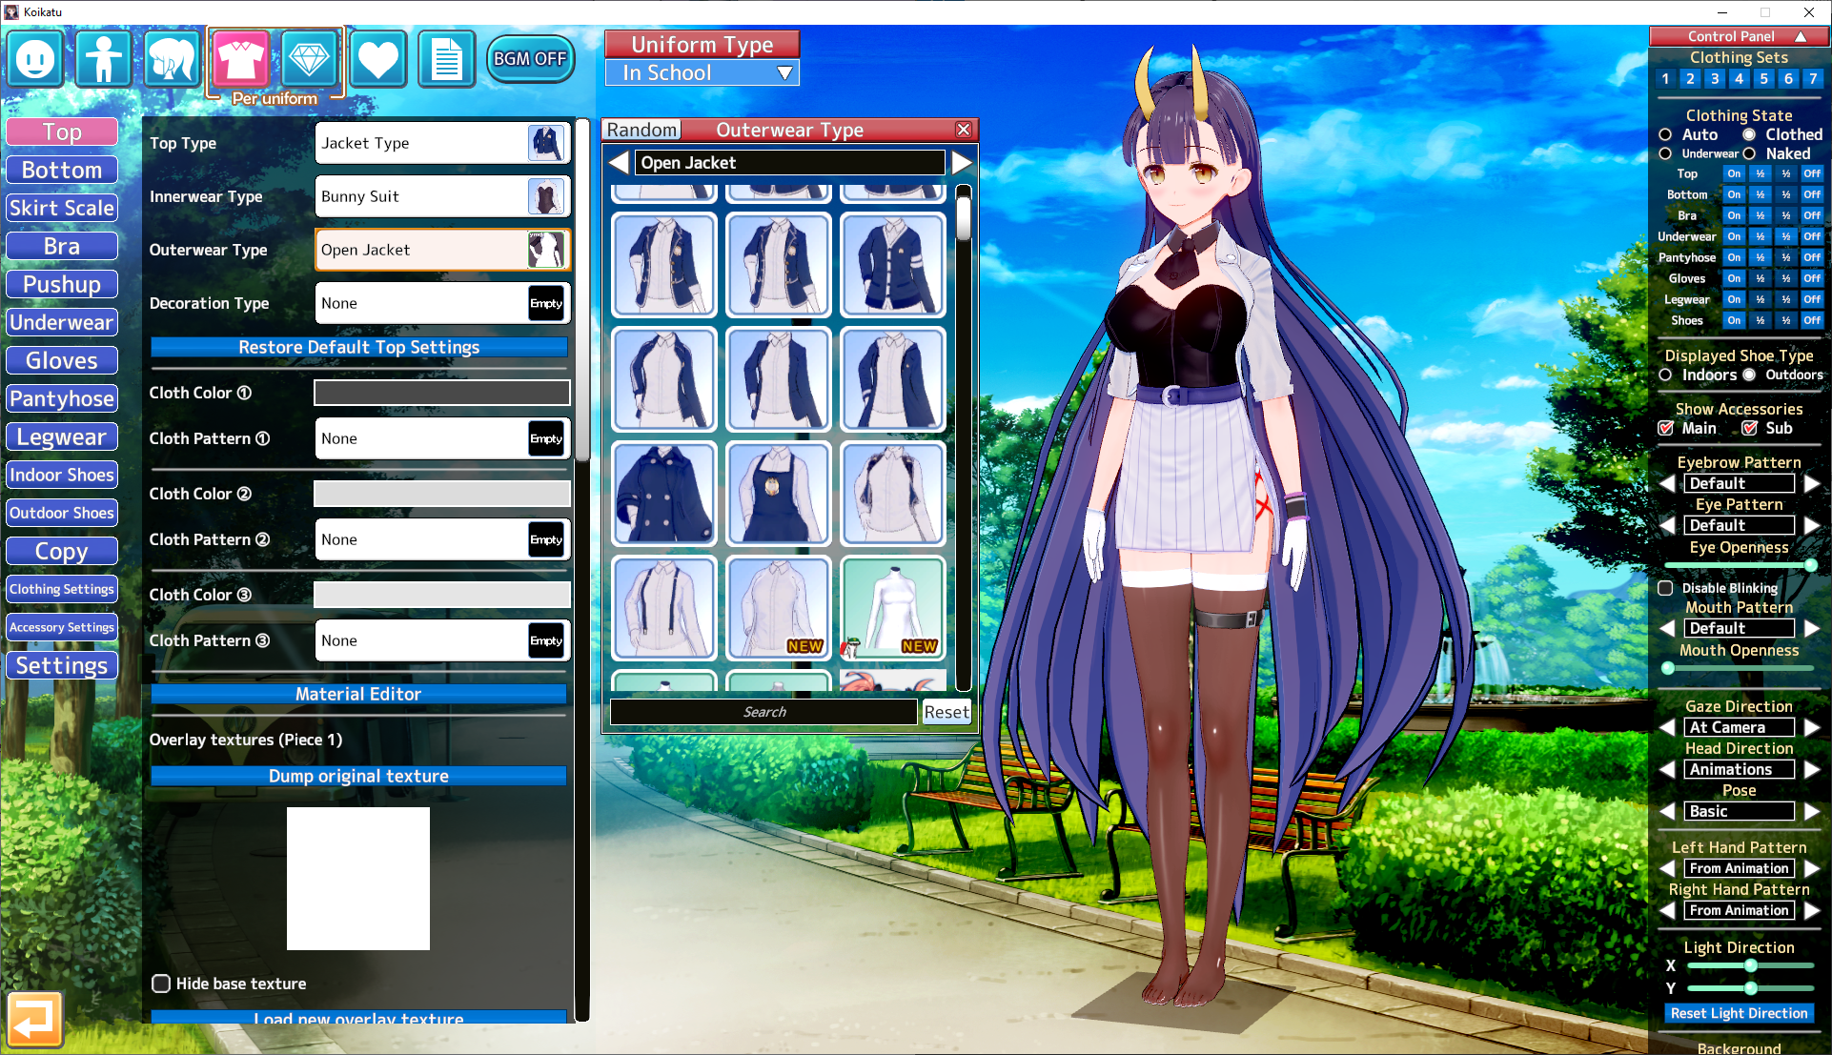Next Gaze Direction arrow
The height and width of the screenshot is (1055, 1832).
pyautogui.click(x=1812, y=727)
